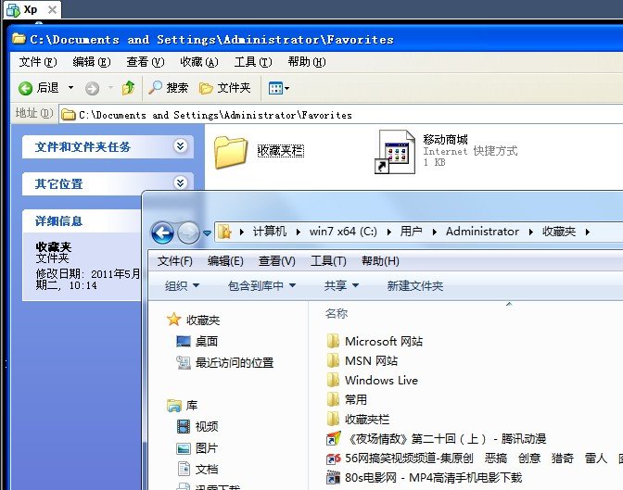This screenshot has width=623, height=490.
Task: Open the 帮助(H) menu in XP Explorer
Action: [x=307, y=62]
